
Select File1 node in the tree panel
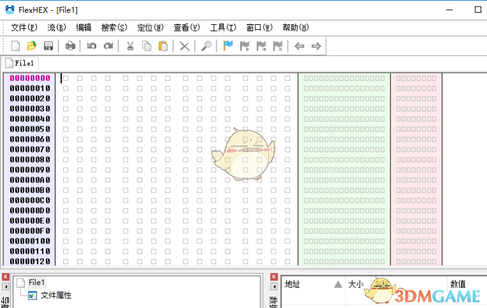[36, 282]
